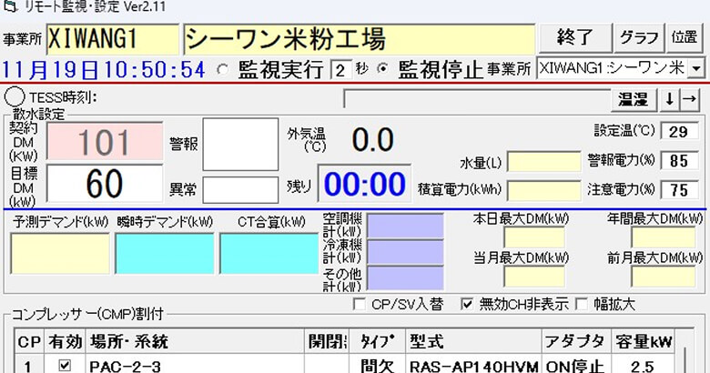Click the app icon in the title bar
Image resolution: width=710 pixels, height=373 pixels.
pos(11,8)
